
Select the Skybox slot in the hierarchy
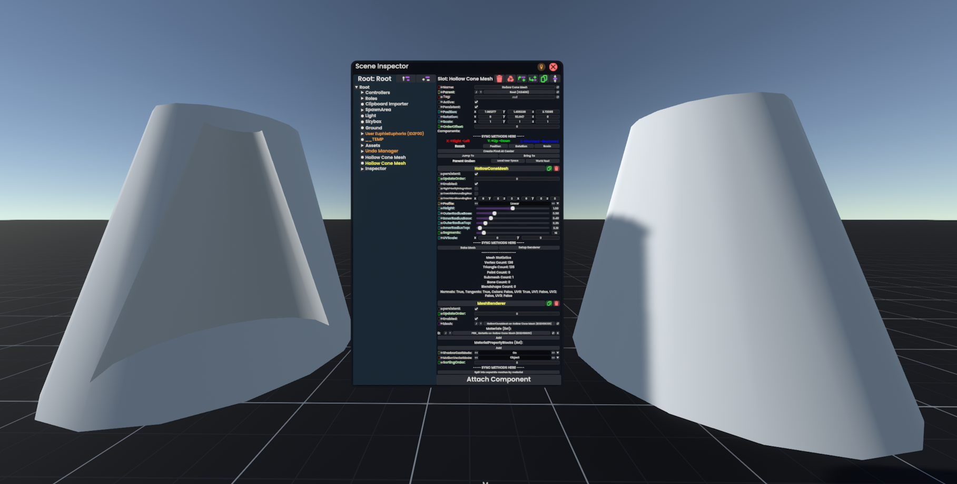pyautogui.click(x=373, y=122)
